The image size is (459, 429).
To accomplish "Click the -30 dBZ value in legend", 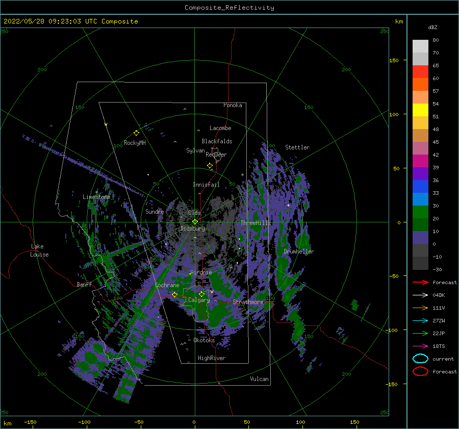I will click(x=437, y=269).
